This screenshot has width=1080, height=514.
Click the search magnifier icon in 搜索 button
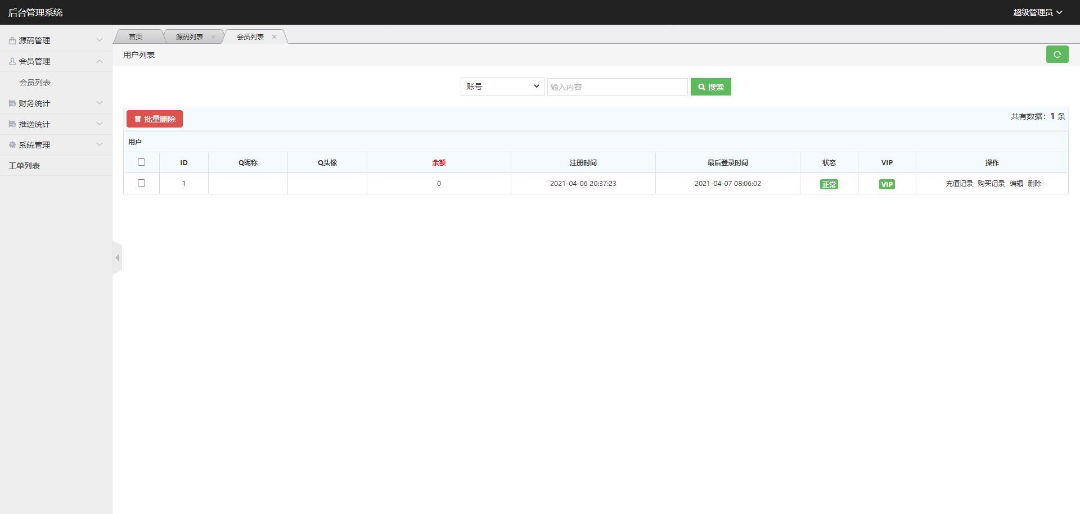(x=701, y=87)
